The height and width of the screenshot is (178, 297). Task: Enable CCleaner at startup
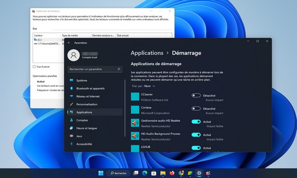(196, 95)
